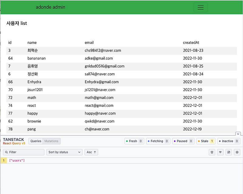Click the Fetching count badge
The width and height of the screenshot is (243, 194).
[x=158, y=141]
